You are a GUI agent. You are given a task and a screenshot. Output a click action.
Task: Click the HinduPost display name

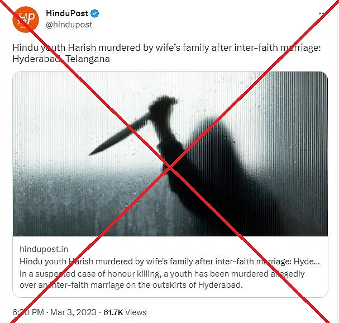pos(67,13)
